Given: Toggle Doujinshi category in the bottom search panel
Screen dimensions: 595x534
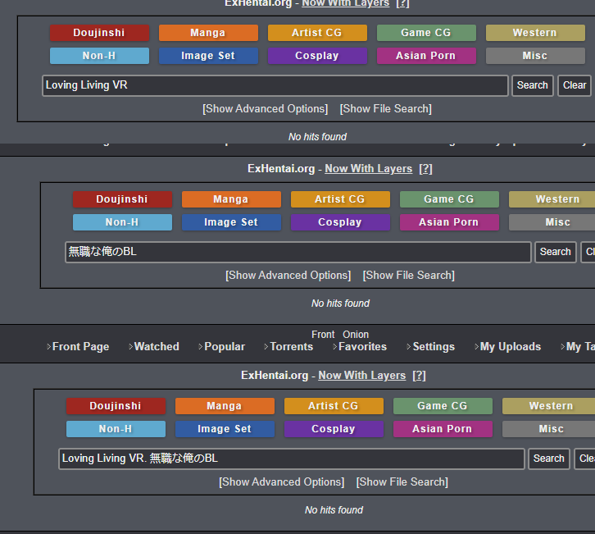Looking at the screenshot, I should (116, 406).
